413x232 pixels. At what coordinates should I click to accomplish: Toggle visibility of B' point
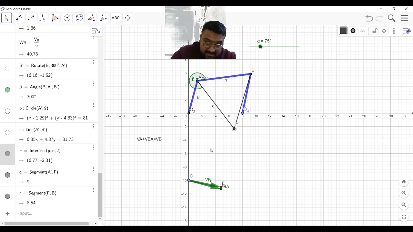[x=7, y=69]
